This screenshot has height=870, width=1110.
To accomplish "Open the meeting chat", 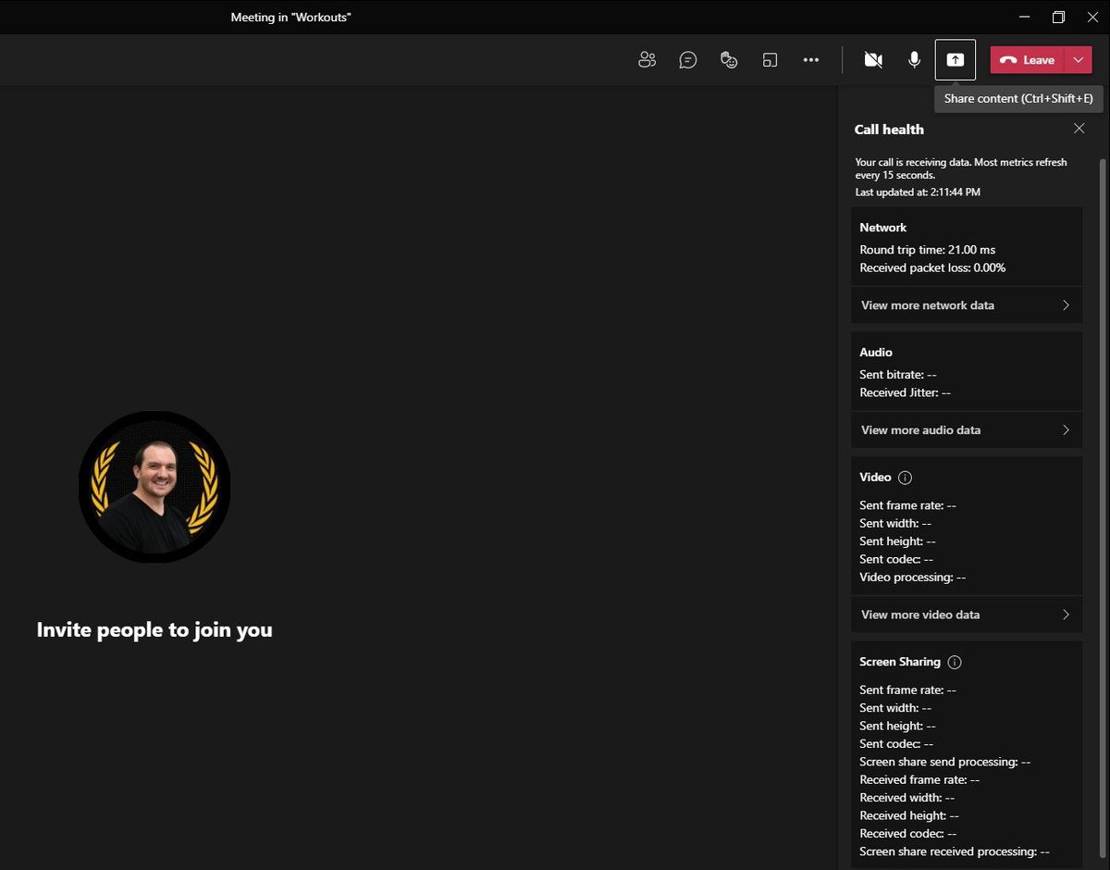I will [687, 59].
